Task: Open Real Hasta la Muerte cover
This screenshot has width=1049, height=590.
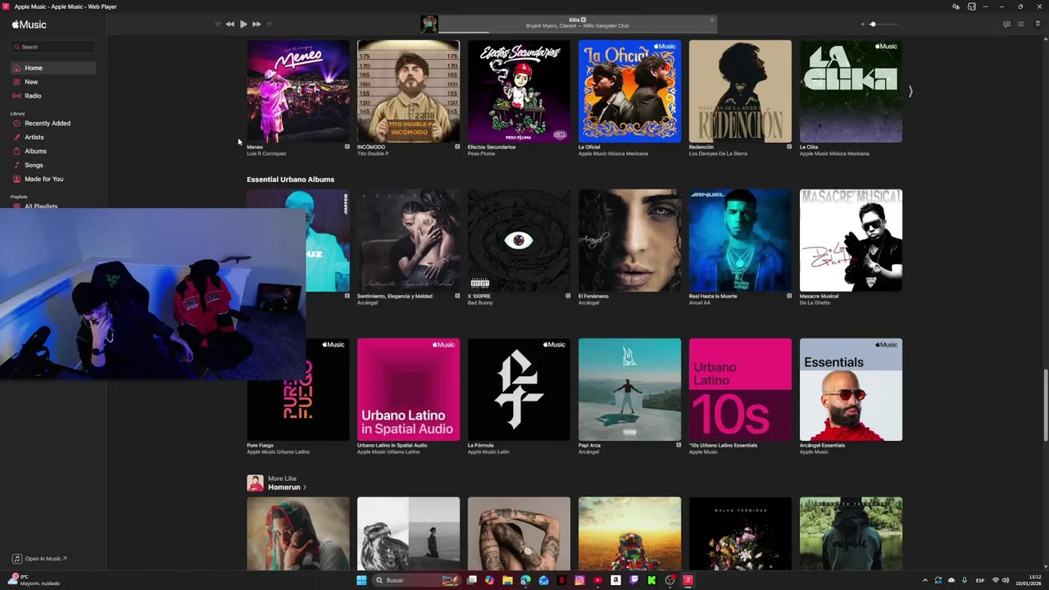Action: click(740, 240)
